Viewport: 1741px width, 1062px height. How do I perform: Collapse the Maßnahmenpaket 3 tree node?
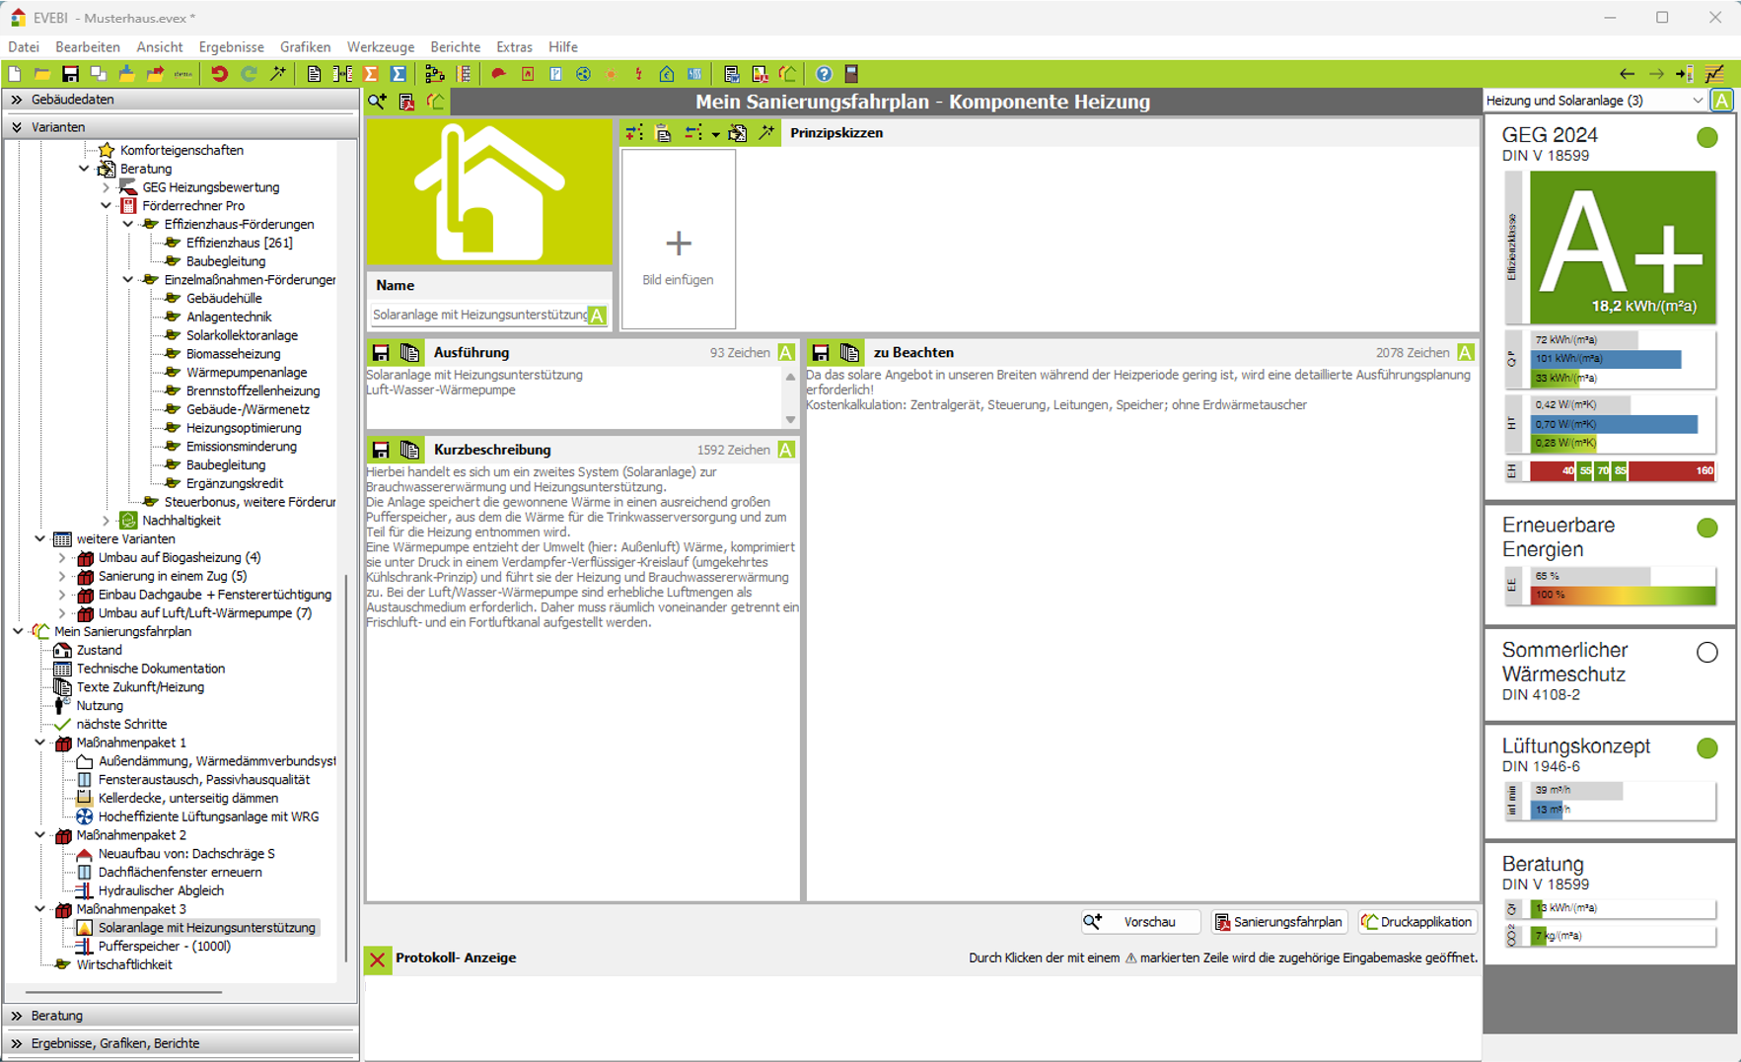[40, 909]
